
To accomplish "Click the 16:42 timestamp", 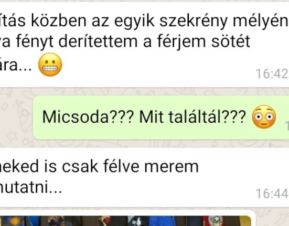I will point(272,74).
